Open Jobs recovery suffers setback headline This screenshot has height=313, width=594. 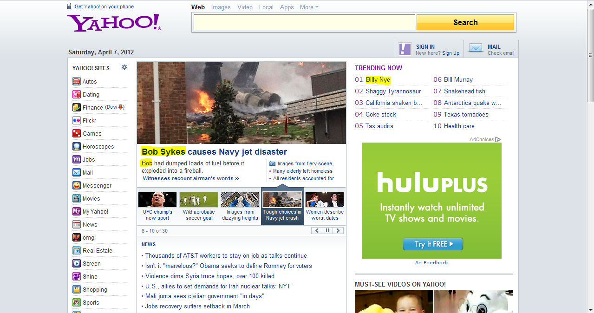point(197,306)
